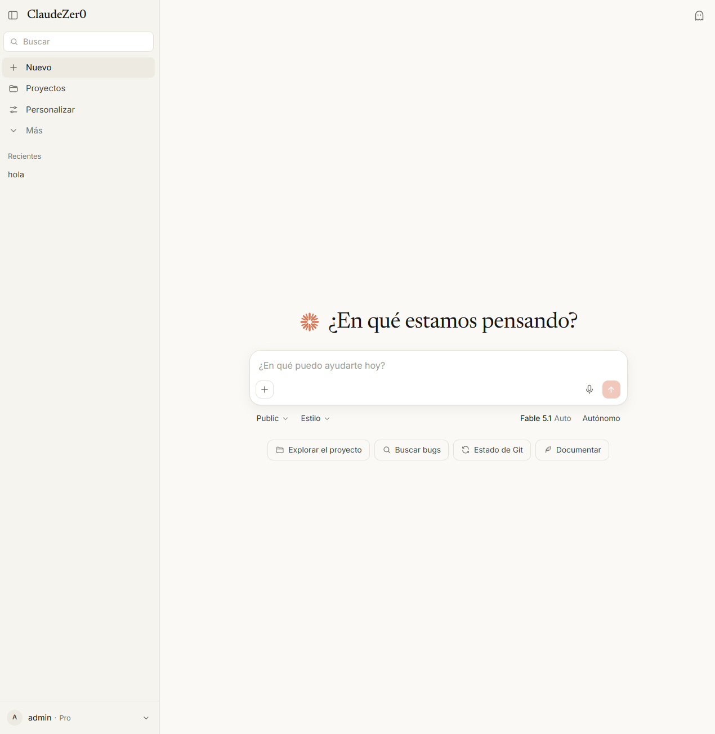Viewport: 715px width, 734px height.
Task: Click the Recientes section label
Action: pyautogui.click(x=25, y=156)
